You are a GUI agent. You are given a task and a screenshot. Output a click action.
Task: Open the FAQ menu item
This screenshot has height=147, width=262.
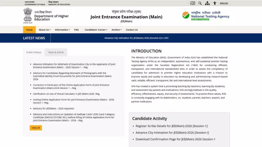point(76,30)
